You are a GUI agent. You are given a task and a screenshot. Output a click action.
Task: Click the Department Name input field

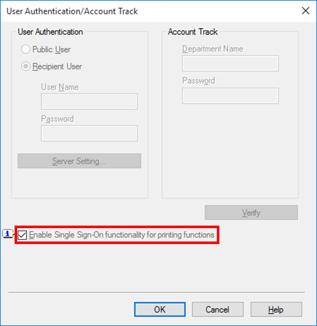pyautogui.click(x=230, y=64)
